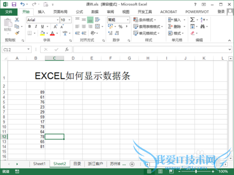Click the red font color button

point(52,33)
